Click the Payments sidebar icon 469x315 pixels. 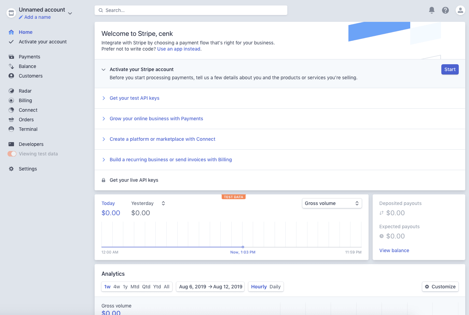pos(11,57)
